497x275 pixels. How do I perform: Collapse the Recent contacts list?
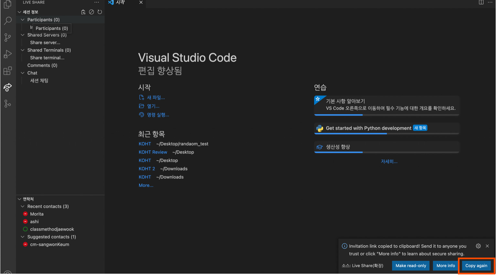23,206
